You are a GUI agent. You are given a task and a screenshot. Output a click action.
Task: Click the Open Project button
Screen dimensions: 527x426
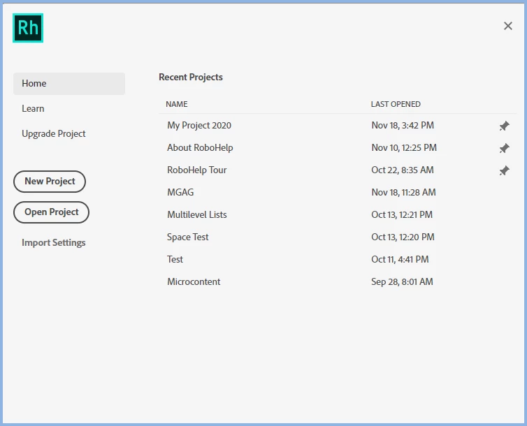coord(51,212)
